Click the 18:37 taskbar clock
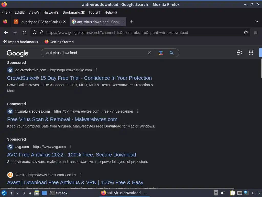This screenshot has height=197, width=262. [x=256, y=193]
